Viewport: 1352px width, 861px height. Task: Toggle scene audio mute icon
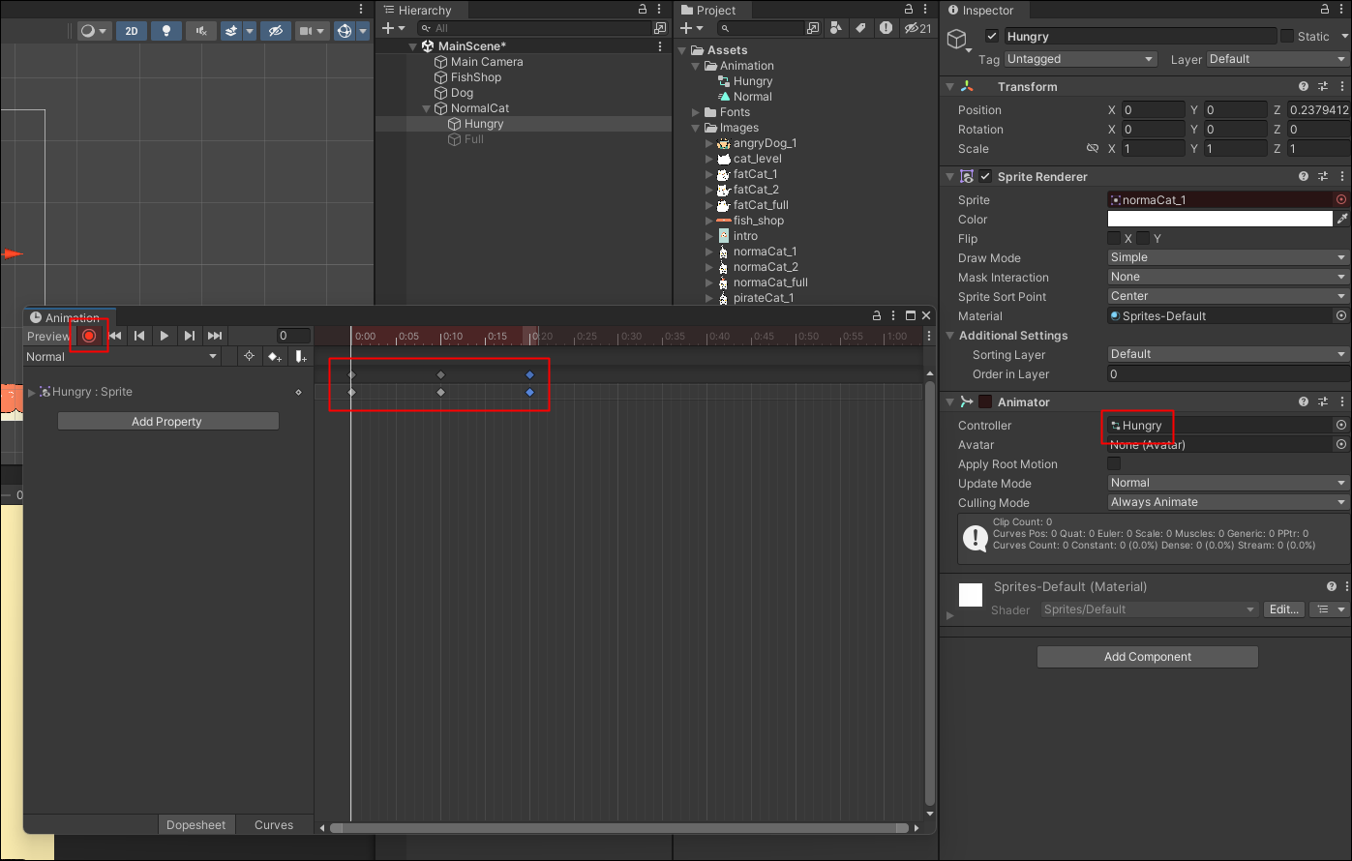click(x=201, y=31)
